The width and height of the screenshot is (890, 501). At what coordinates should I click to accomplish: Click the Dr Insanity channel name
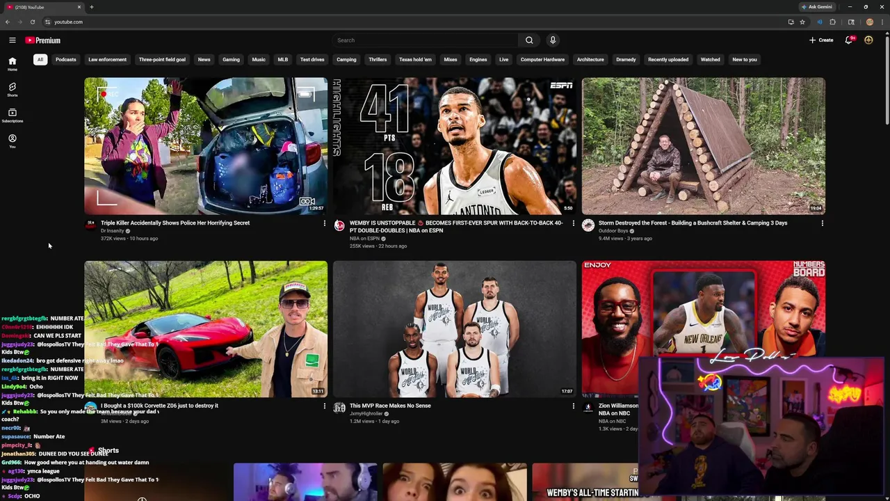[113, 231]
